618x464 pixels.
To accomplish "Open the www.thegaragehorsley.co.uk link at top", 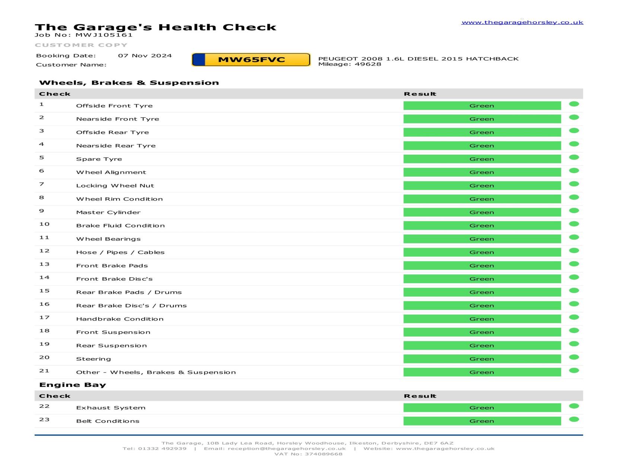I will (x=522, y=22).
